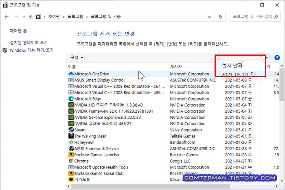Click 제어판 in the breadcrumb
The height and width of the screenshot is (190, 285).
point(54,17)
